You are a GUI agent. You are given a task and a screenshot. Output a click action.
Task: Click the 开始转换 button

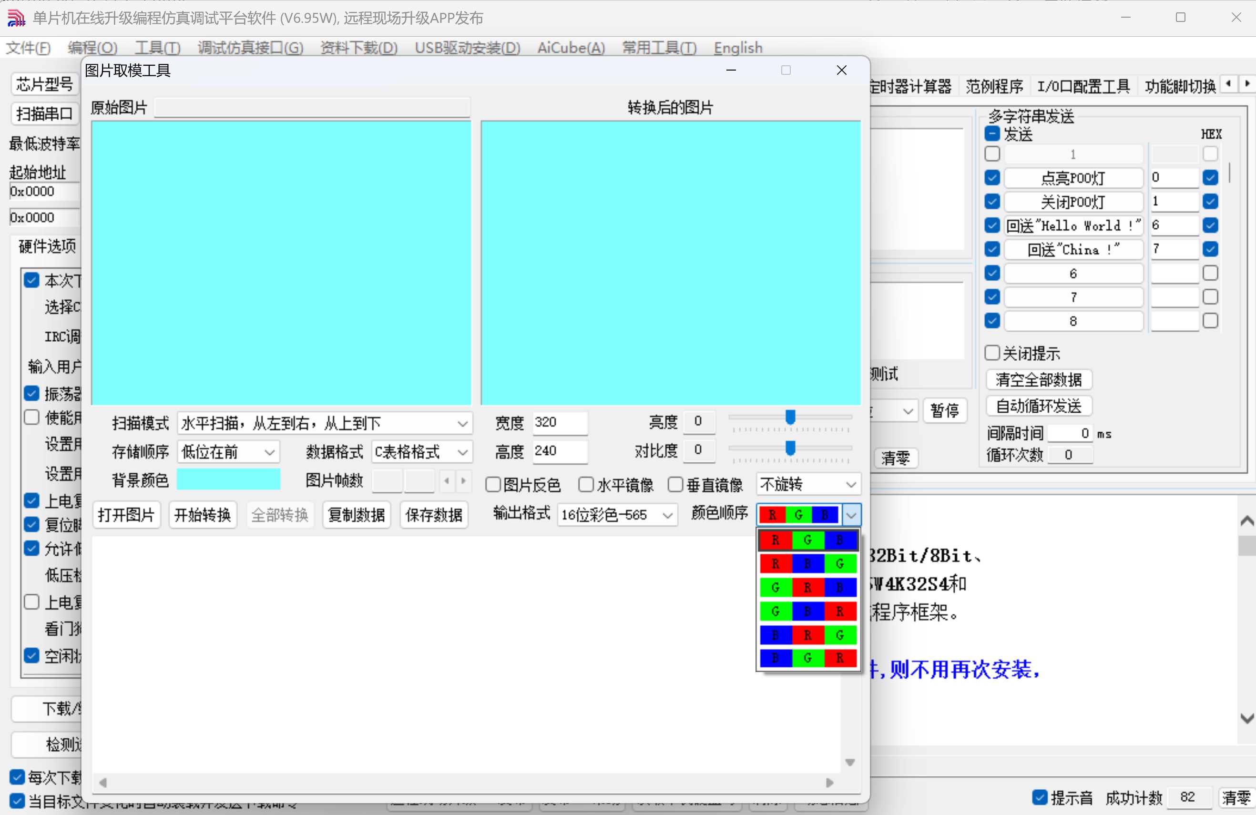click(203, 514)
